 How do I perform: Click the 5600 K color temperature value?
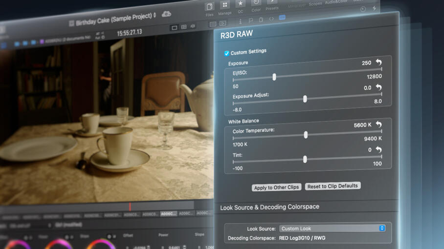[x=362, y=125]
